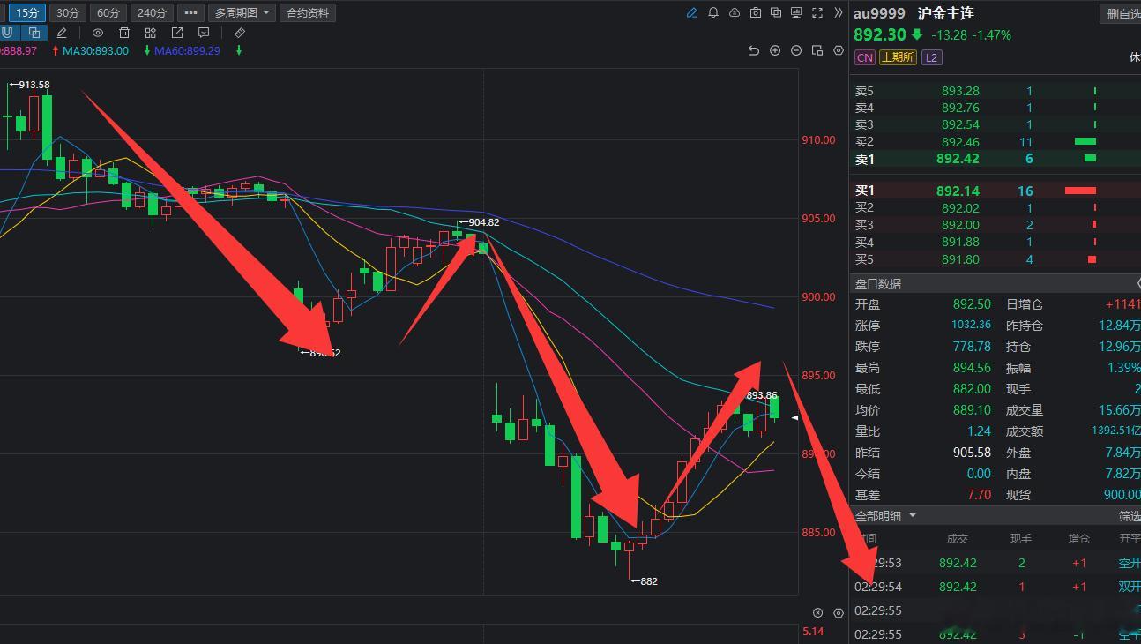1141x644 pixels.
Task: Open the more timeframes ellipsis menu
Action: [190, 13]
